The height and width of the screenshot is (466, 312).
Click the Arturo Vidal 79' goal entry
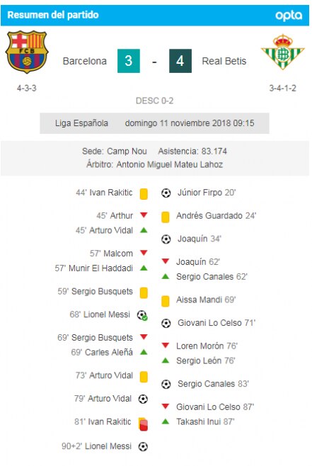[x=111, y=399]
